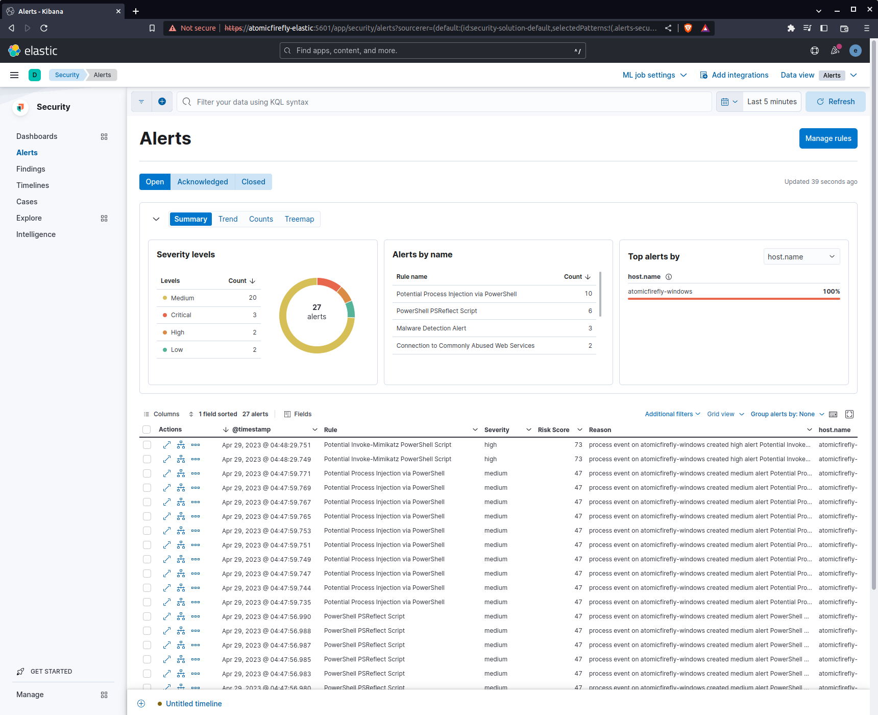Click the Manage rules button
Viewport: 878px width, 715px height.
[x=828, y=138]
